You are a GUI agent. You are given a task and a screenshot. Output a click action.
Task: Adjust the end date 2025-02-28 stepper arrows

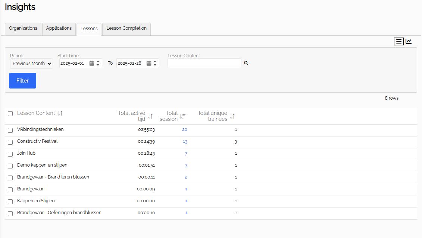tap(155, 63)
